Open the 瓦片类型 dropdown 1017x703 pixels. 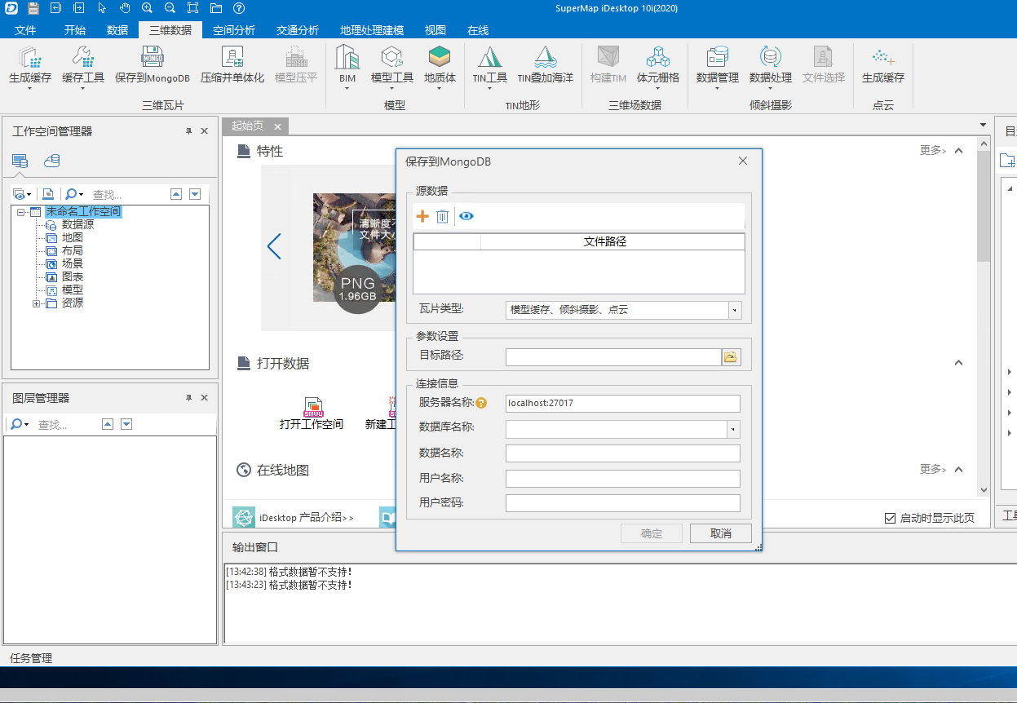tap(735, 310)
